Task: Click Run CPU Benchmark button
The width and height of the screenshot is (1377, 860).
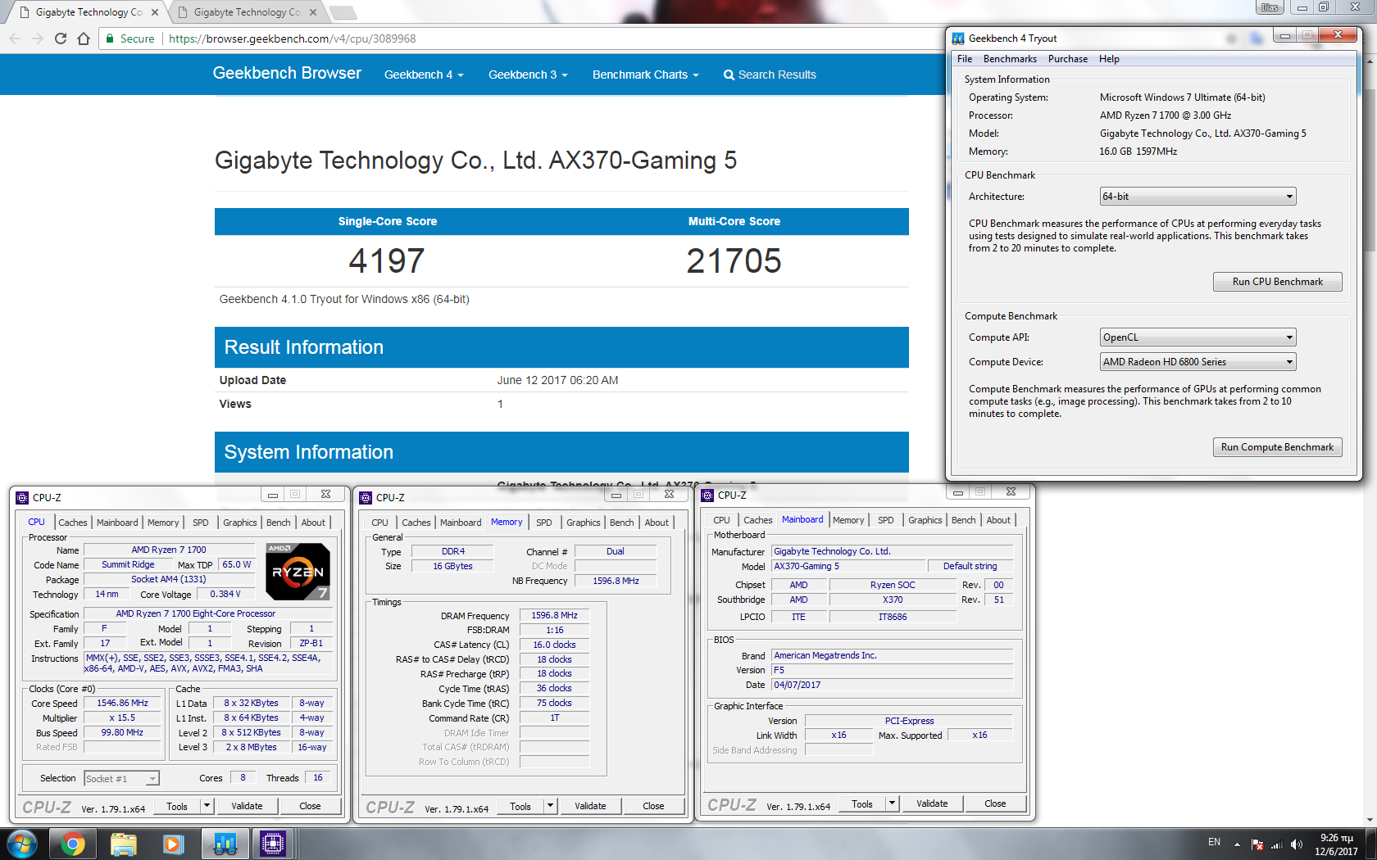Action: click(x=1278, y=282)
